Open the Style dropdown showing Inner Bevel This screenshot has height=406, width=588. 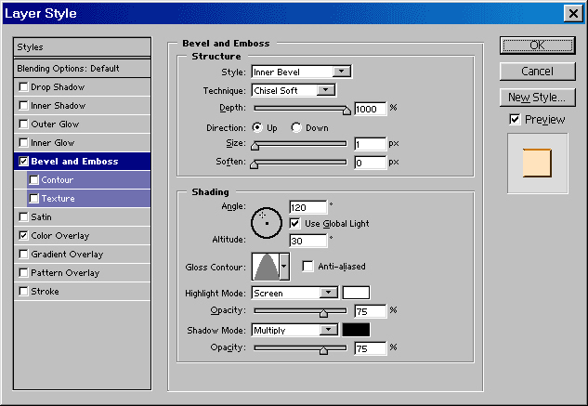pos(301,72)
